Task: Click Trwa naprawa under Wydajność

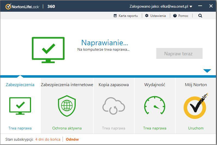Action: (155, 128)
